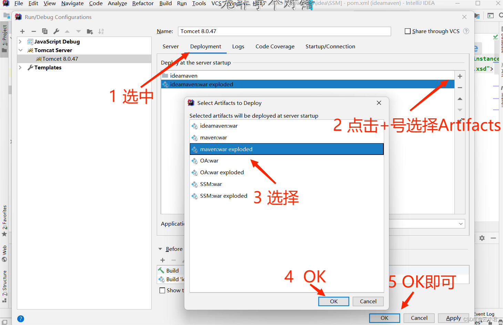
Task: Select maven:war exploded artifact
Action: (287, 149)
